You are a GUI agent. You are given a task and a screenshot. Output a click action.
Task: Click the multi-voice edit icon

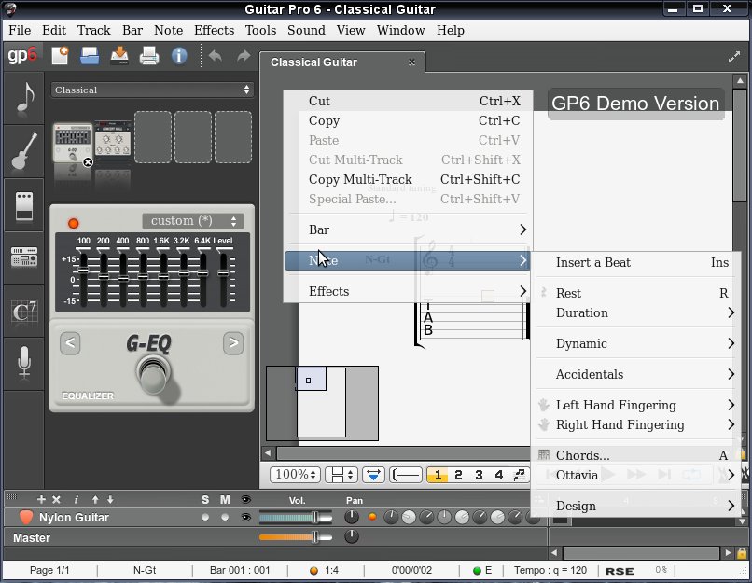(519, 475)
